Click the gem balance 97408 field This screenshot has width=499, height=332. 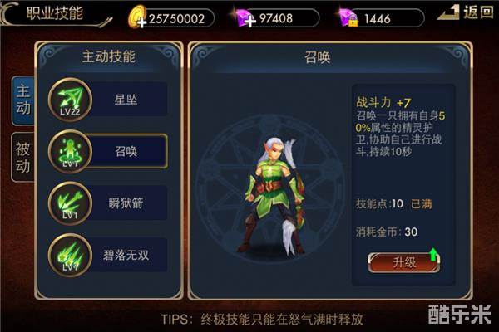coord(282,18)
